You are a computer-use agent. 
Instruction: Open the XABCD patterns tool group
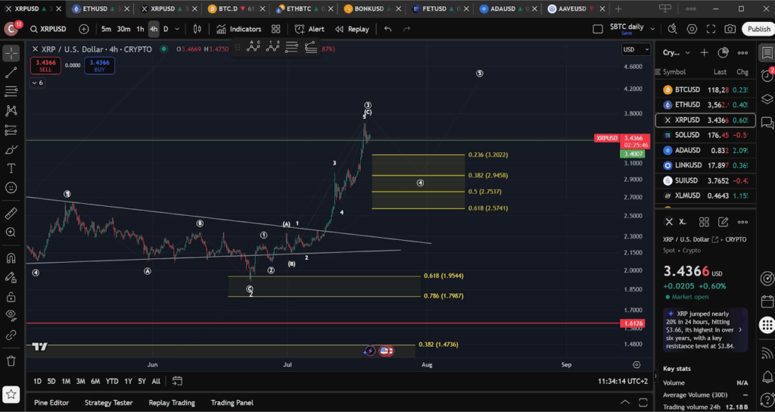pos(11,111)
